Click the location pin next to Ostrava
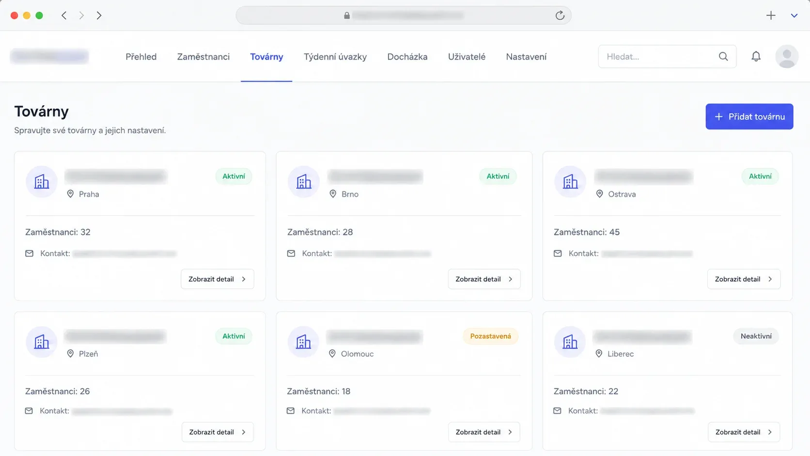 click(x=599, y=194)
